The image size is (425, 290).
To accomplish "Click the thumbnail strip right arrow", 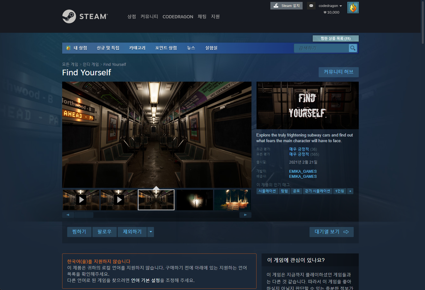I will click(x=245, y=215).
